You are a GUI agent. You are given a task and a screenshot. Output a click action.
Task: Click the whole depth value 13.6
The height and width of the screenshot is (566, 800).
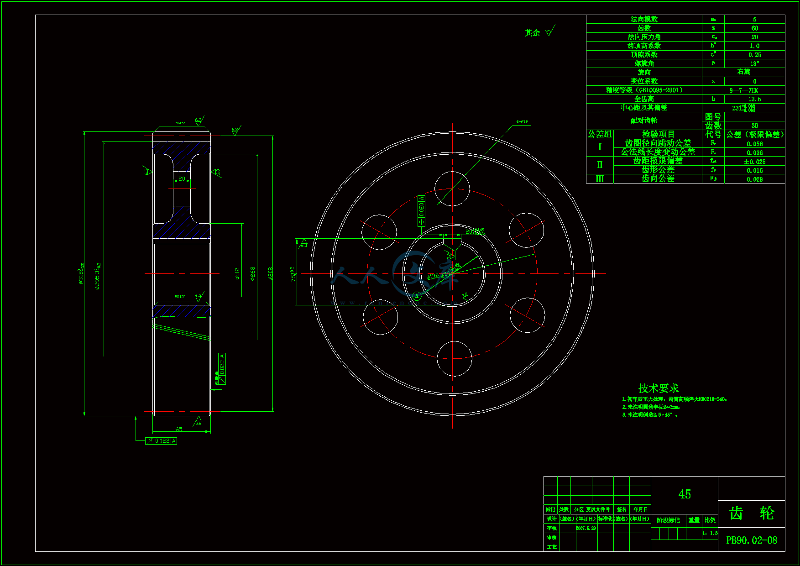coord(755,99)
